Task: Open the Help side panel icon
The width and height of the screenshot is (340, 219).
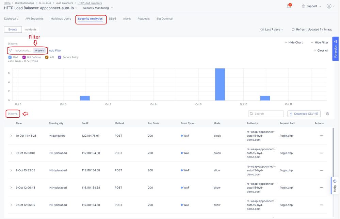Action: 335,181
